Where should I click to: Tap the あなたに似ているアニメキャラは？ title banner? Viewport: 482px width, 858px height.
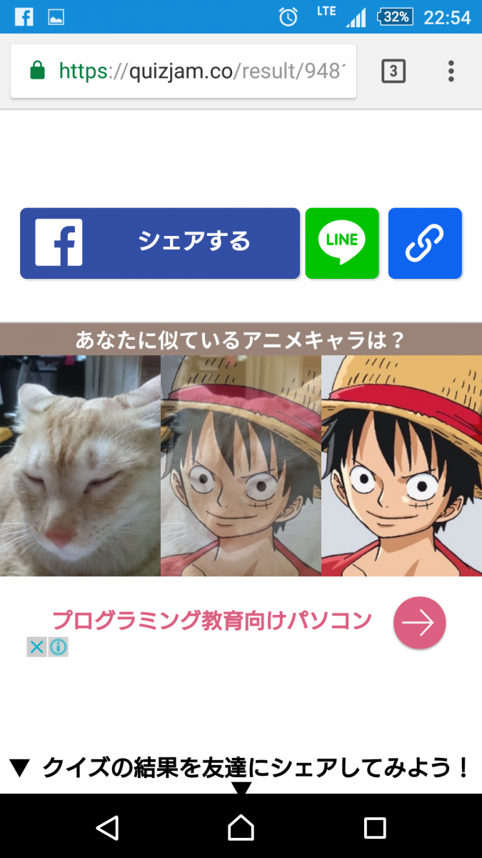[241, 339]
